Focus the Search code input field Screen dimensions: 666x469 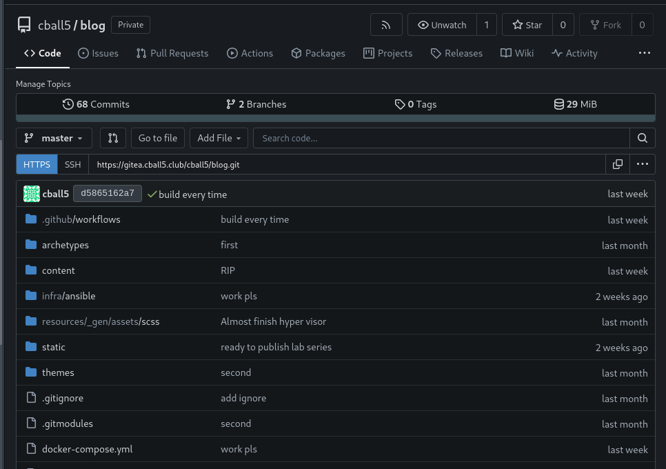pyautogui.click(x=442, y=138)
